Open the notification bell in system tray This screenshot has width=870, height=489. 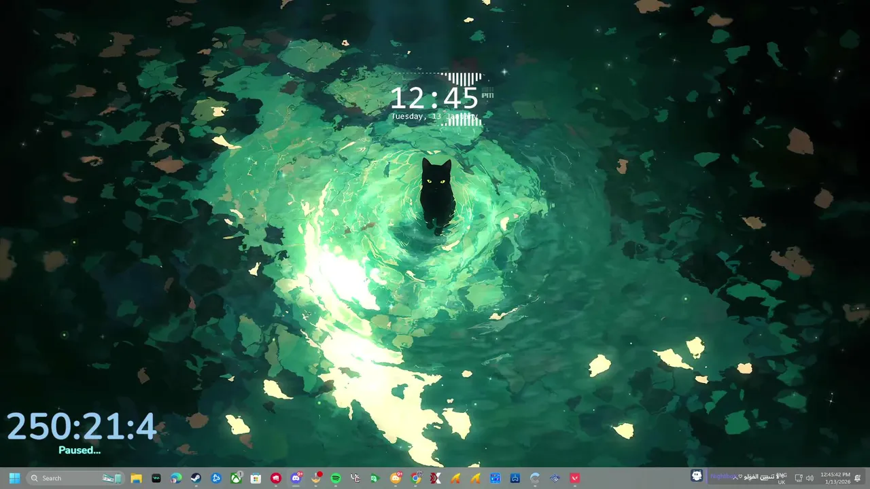[x=858, y=478]
